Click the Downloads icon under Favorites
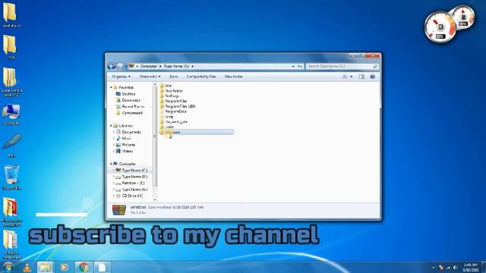 point(118,100)
